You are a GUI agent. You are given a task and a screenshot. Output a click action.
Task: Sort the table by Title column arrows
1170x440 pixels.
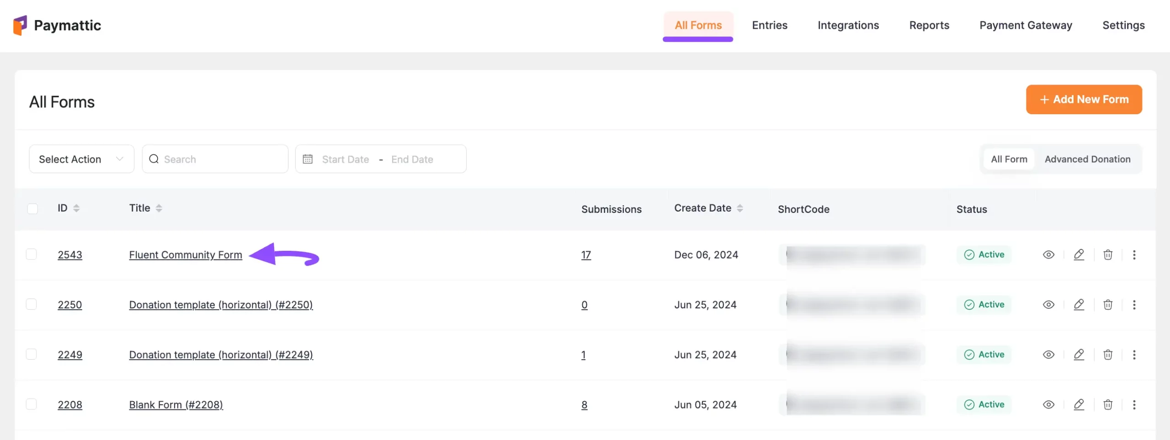coord(159,208)
